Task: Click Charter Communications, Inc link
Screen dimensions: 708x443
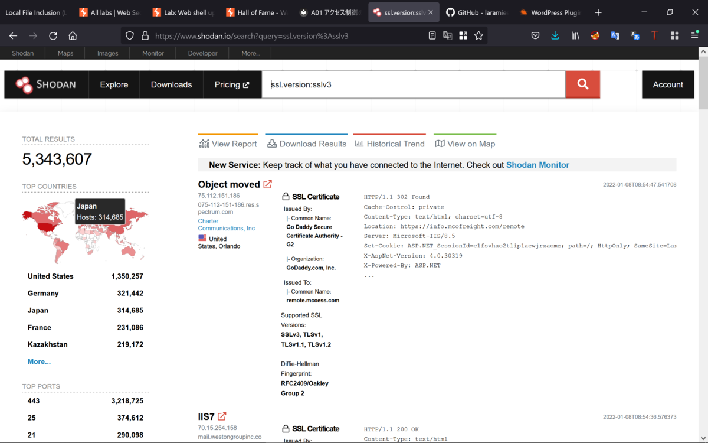Action: coord(227,224)
